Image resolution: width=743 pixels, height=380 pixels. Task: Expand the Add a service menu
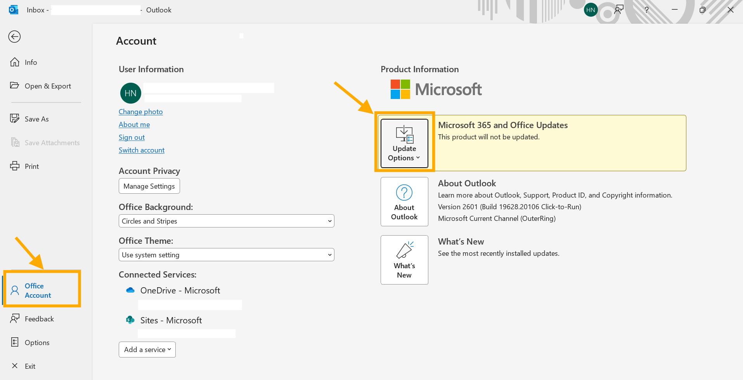[147, 349]
